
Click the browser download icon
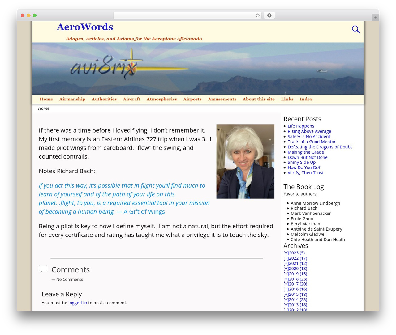click(269, 15)
